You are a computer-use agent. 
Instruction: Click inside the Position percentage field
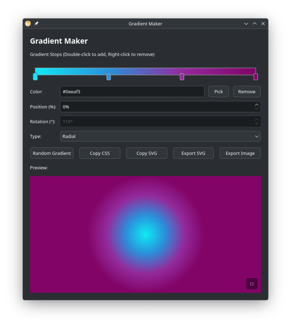coord(142,106)
